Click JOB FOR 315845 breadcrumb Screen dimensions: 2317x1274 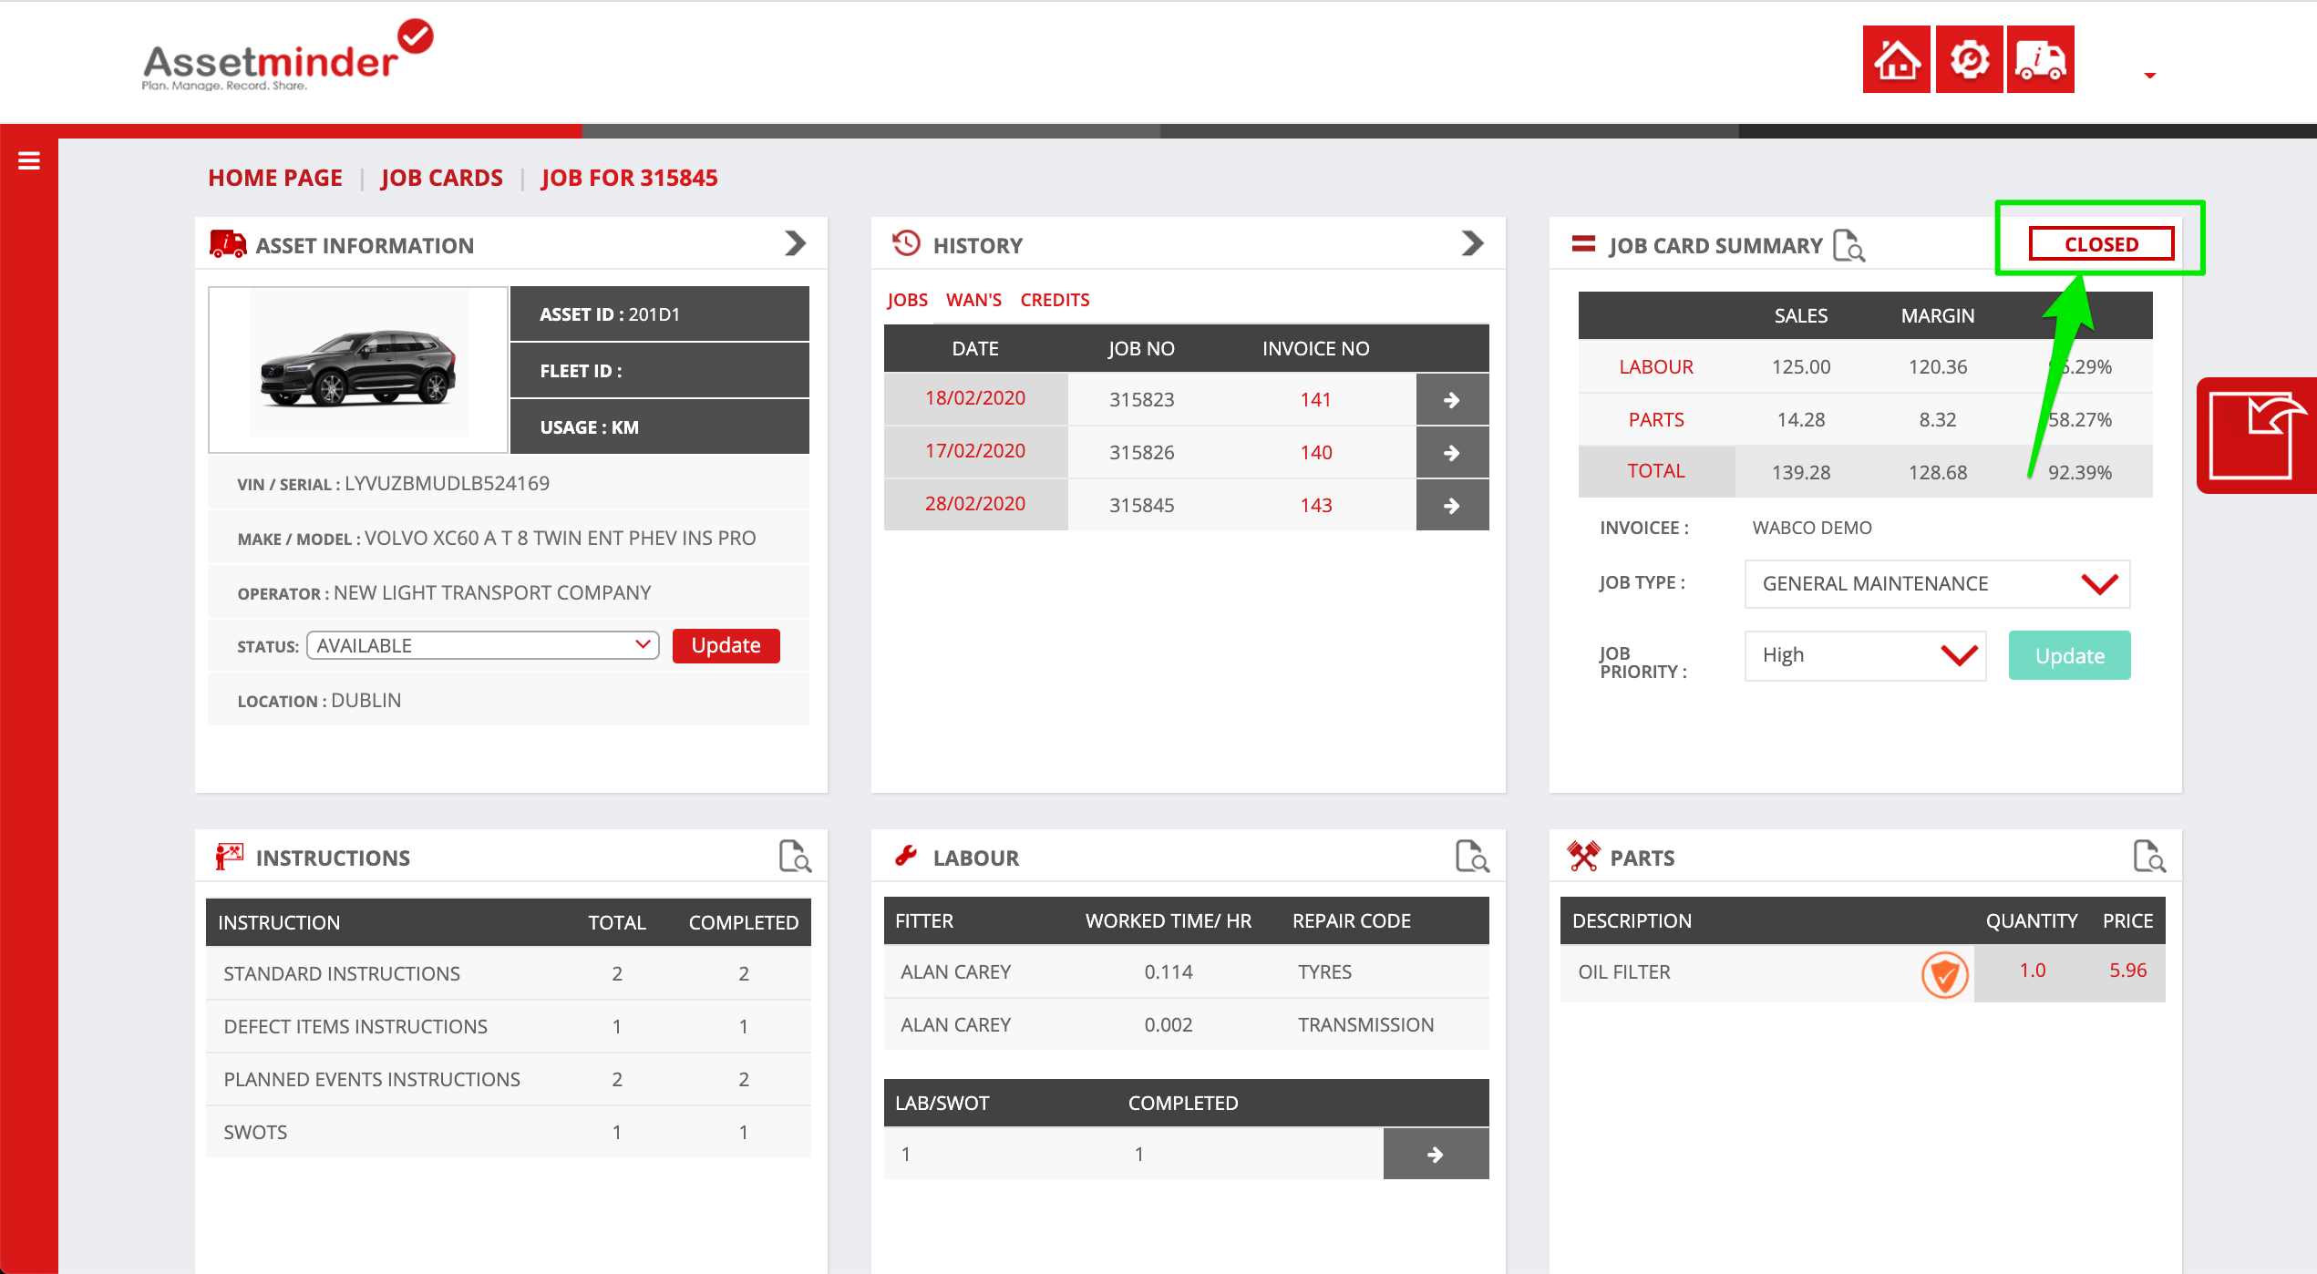tap(630, 178)
